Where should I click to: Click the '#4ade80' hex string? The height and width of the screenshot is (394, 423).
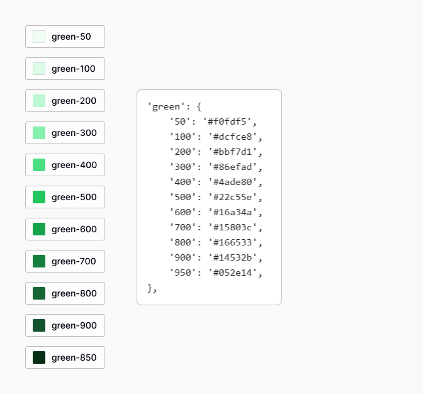pos(234,182)
